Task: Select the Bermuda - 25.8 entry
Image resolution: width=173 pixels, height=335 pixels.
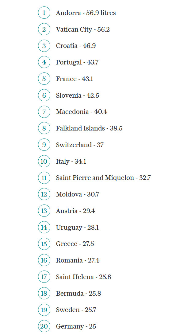Action: point(79,293)
